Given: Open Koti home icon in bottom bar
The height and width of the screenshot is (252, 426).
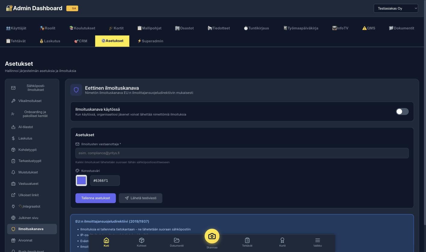Looking at the screenshot, I should click(106, 240).
